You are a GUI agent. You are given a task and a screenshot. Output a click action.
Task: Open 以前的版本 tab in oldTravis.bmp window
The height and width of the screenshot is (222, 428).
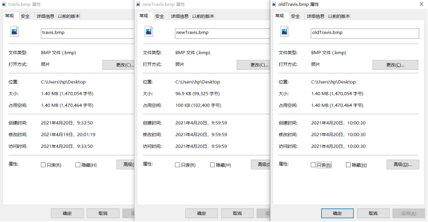click(x=338, y=17)
